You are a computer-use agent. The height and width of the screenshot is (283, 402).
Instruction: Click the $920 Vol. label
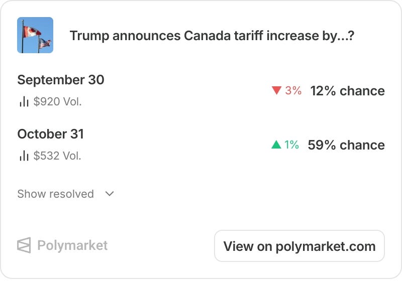(57, 102)
